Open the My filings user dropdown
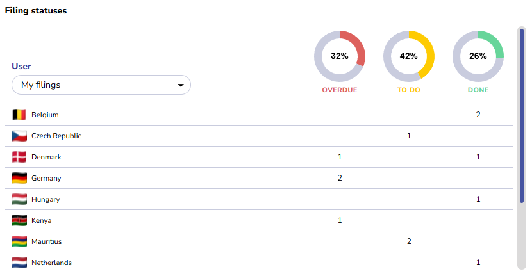 click(101, 85)
